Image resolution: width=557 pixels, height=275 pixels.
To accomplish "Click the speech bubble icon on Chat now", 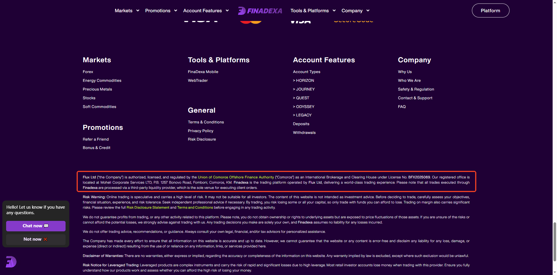I will pyautogui.click(x=46, y=226).
